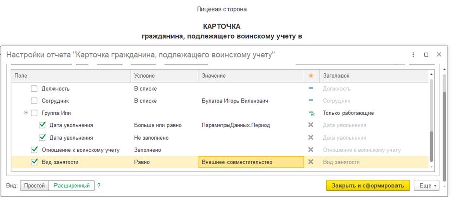Select the Группа Или row label
This screenshot has height=197, width=454.
click(56, 113)
